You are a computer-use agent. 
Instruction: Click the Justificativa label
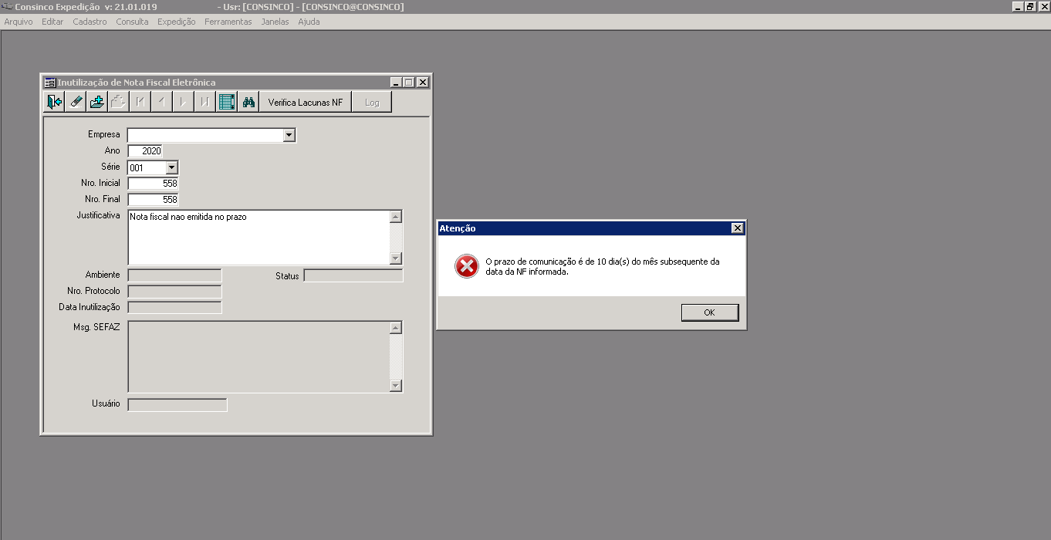coord(99,215)
